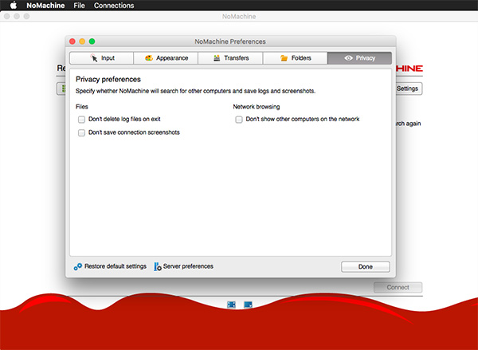The width and height of the screenshot is (478, 350).
Task: Click the fullscreen icon in the bottom bar
Action: coord(231,305)
